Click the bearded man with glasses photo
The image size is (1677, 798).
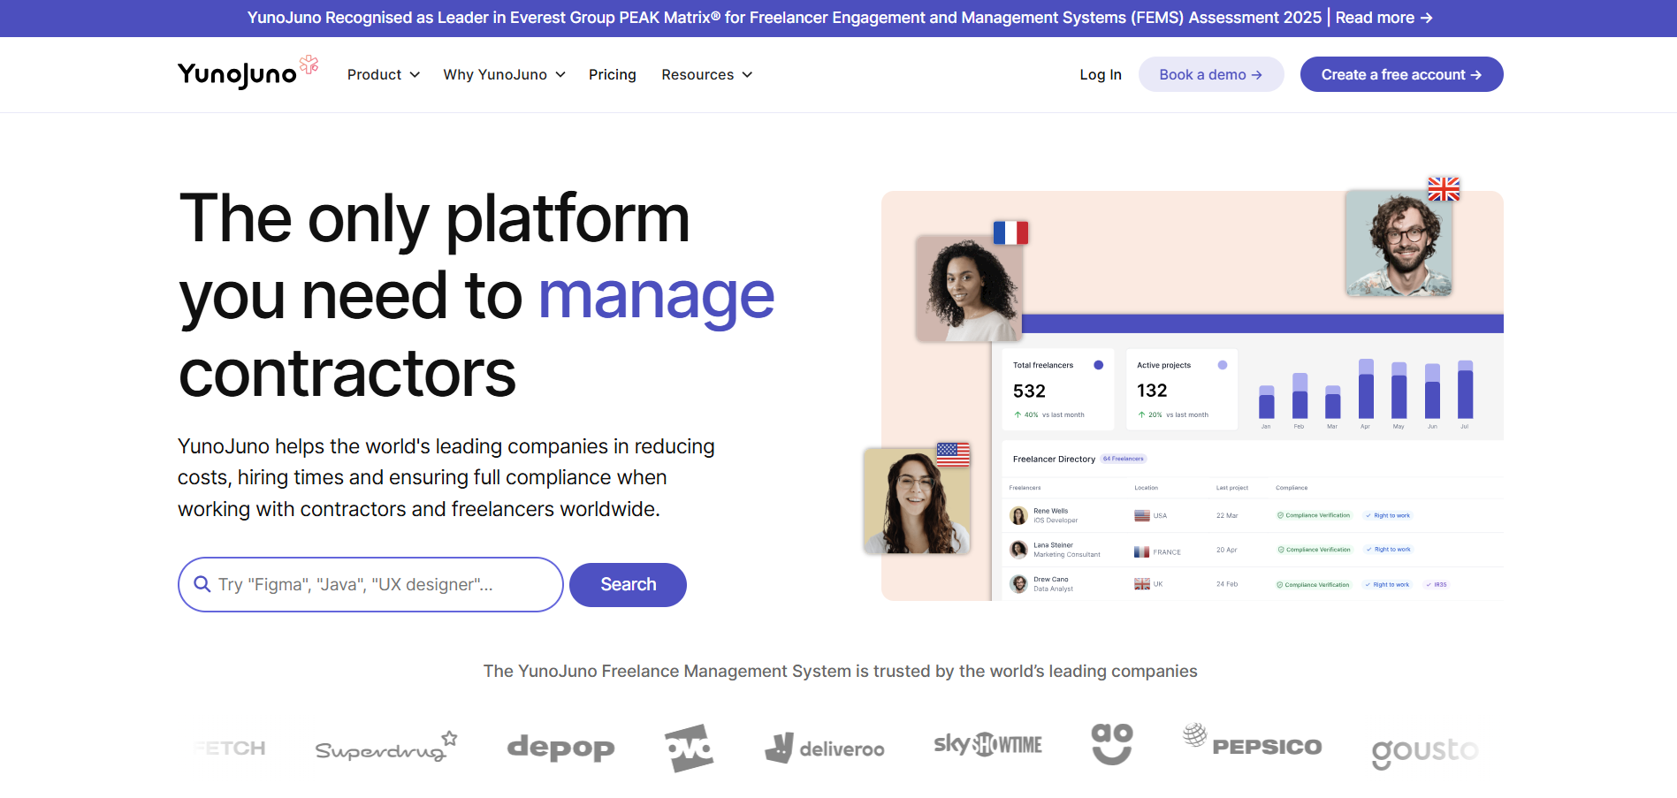[1399, 243]
